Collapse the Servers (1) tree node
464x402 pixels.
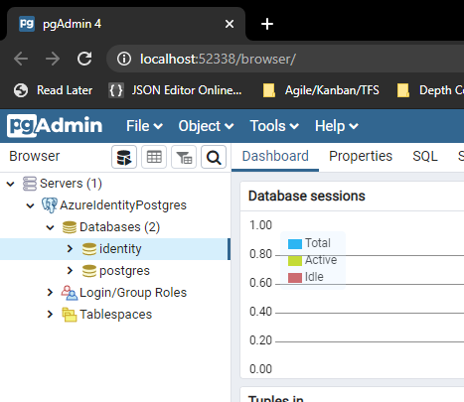[x=11, y=184]
